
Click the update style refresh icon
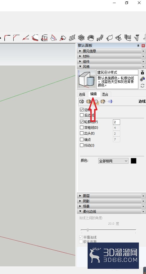pos(142,86)
